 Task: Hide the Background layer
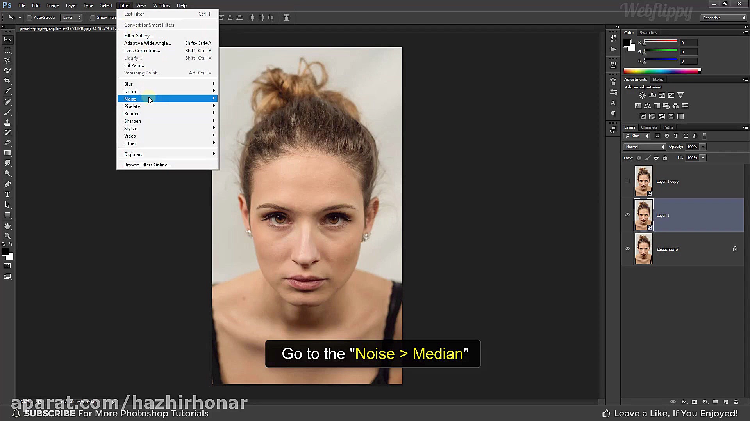(x=627, y=249)
